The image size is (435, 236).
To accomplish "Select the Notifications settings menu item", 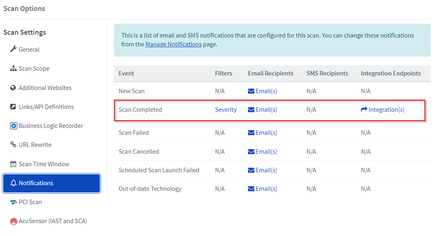I will coord(52,183).
